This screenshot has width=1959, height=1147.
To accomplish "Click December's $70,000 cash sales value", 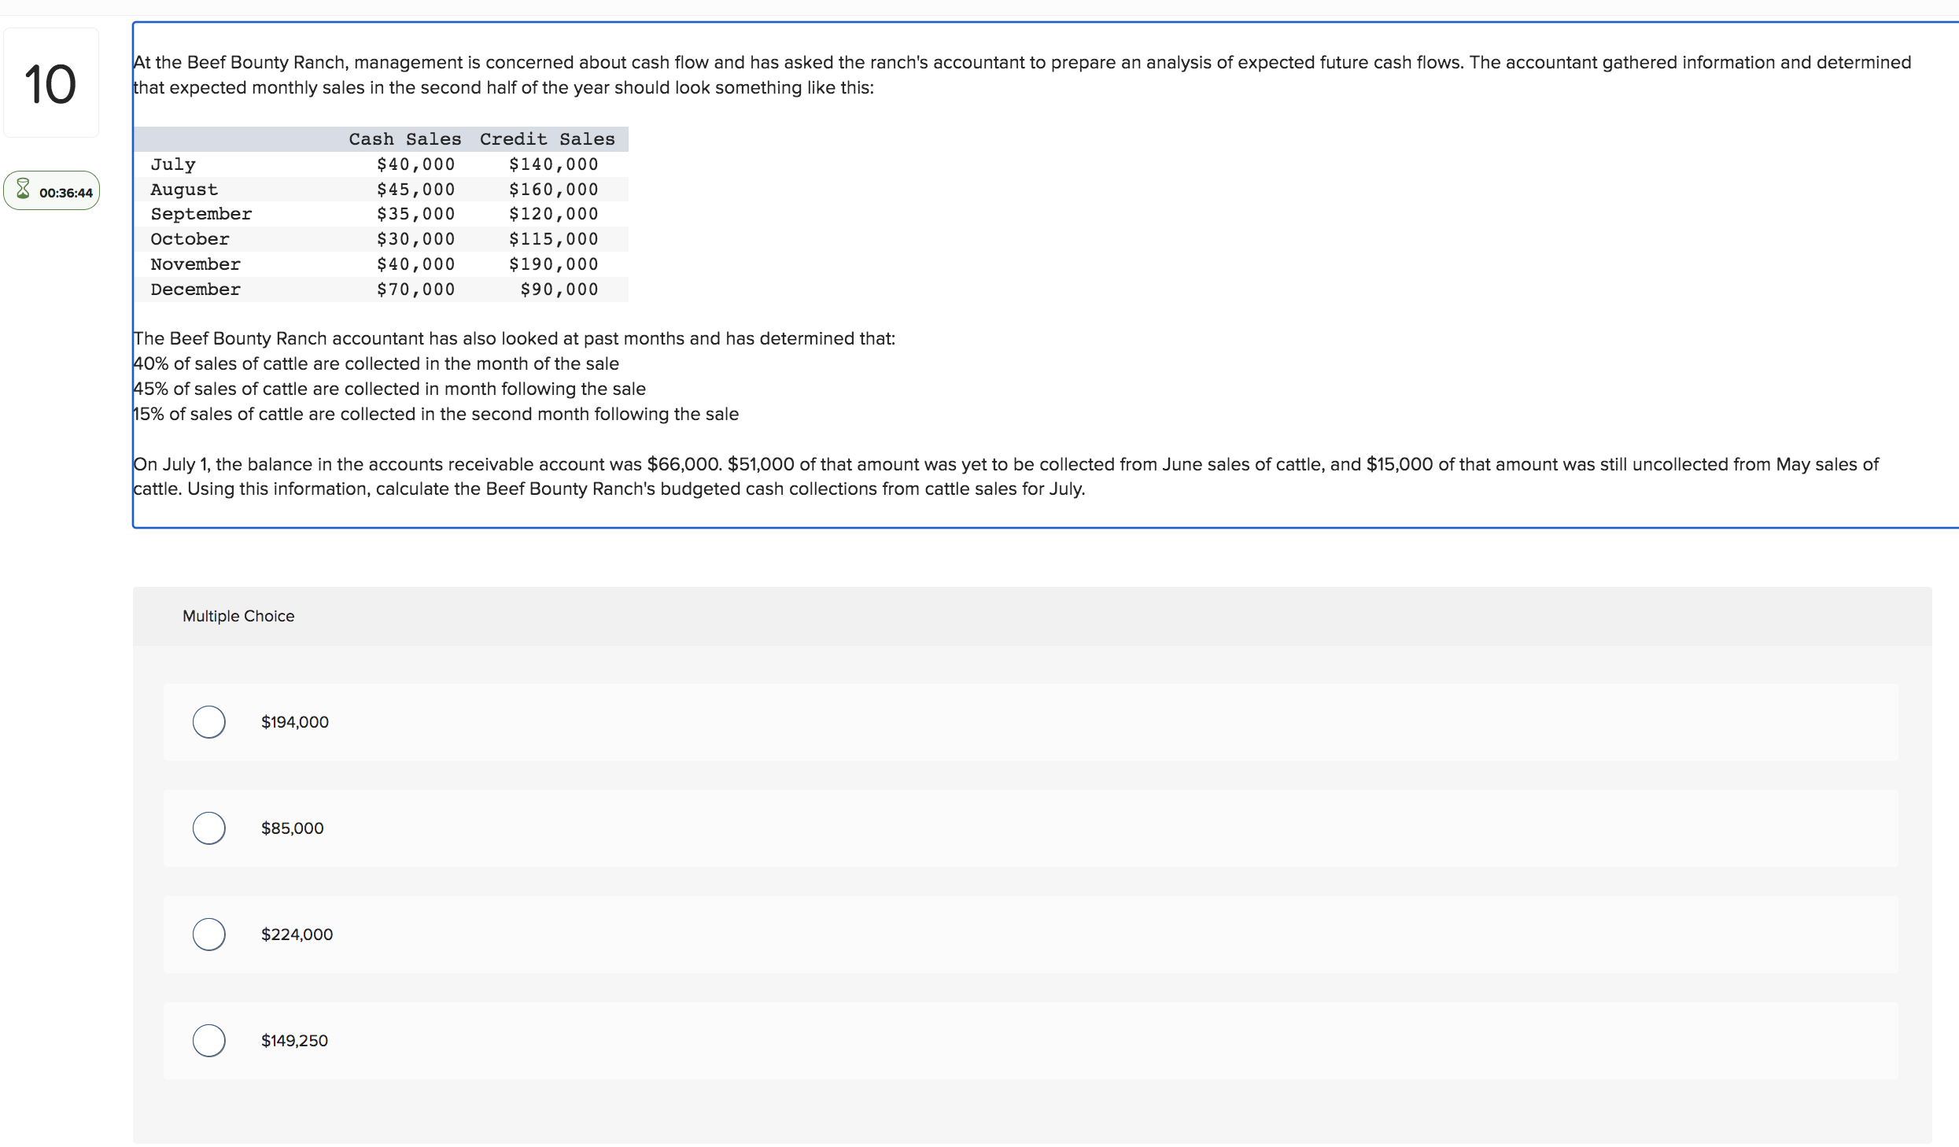I will [x=415, y=290].
